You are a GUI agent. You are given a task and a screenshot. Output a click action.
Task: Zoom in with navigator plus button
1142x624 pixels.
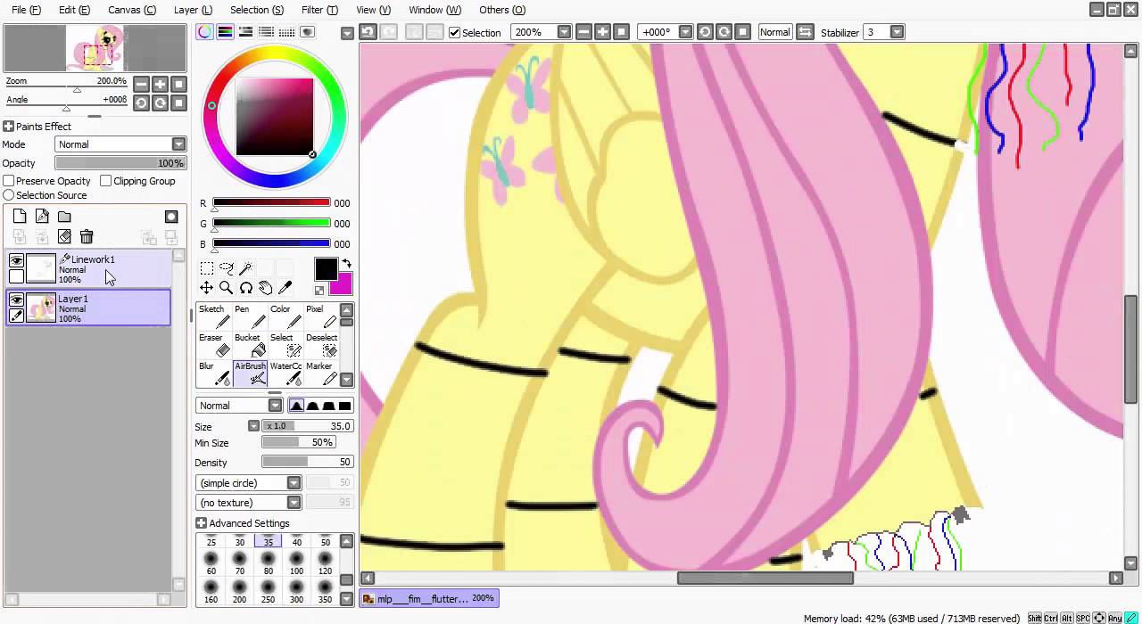[160, 84]
